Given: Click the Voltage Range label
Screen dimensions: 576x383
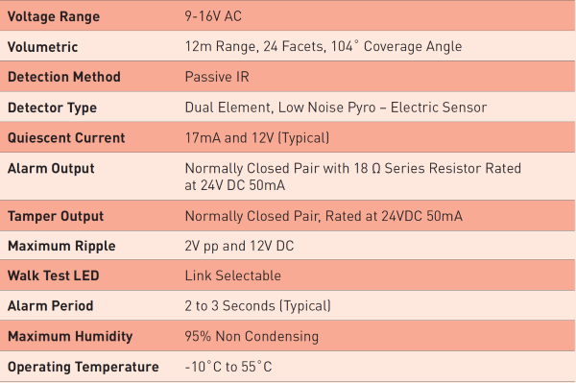Looking at the screenshot, I should click(x=54, y=16).
